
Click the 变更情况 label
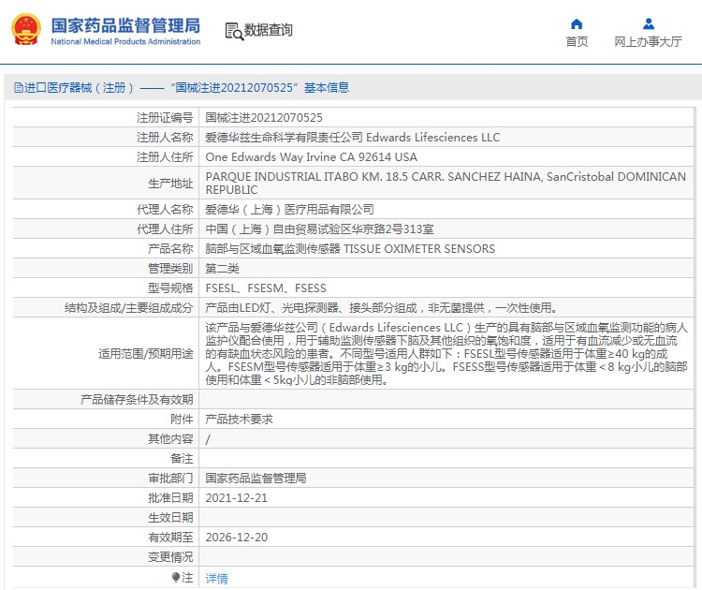point(170,557)
